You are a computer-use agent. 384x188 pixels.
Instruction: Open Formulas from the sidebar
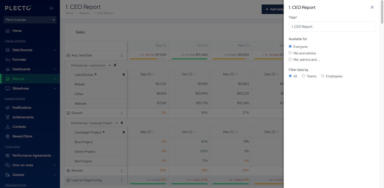coord(19,59)
